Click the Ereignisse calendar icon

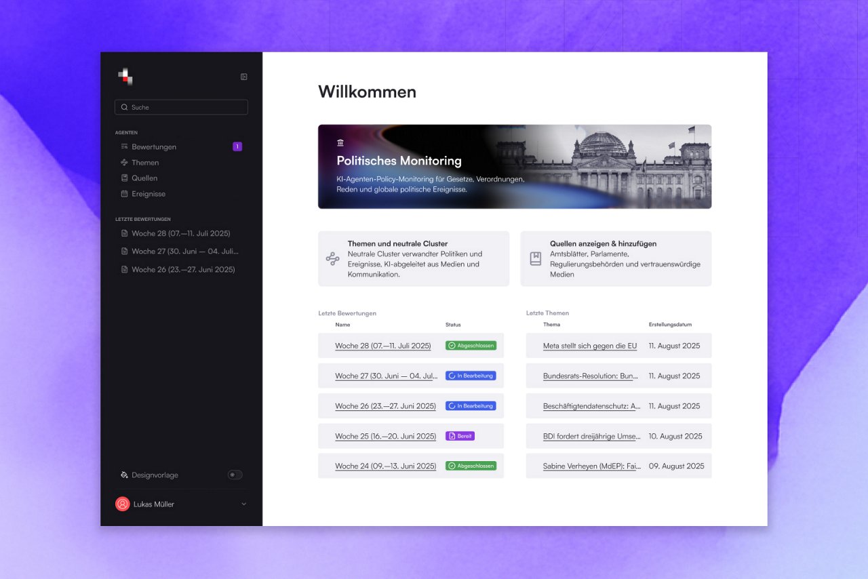point(124,193)
